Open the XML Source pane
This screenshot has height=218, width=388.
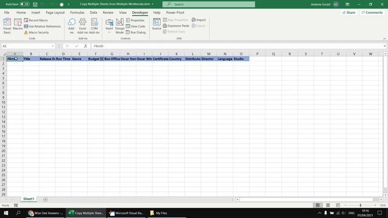click(156, 24)
